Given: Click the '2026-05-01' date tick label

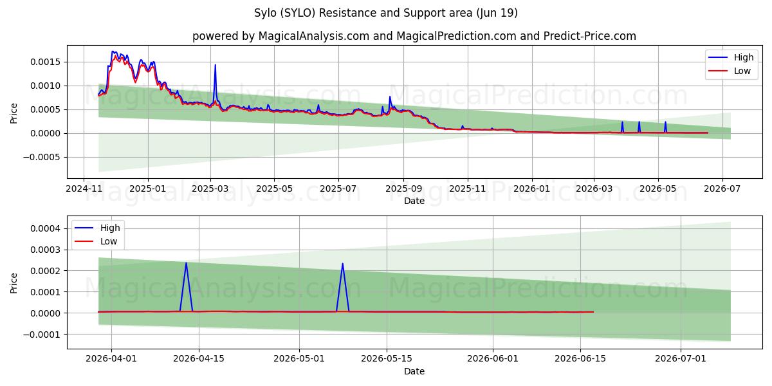Looking at the screenshot, I should pos(299,360).
